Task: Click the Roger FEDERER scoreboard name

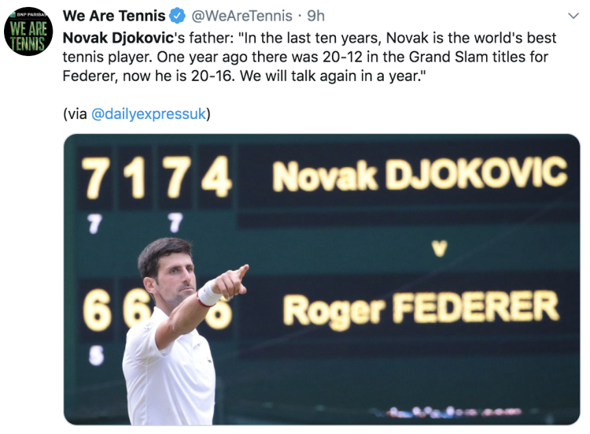Action: pyautogui.click(x=421, y=307)
